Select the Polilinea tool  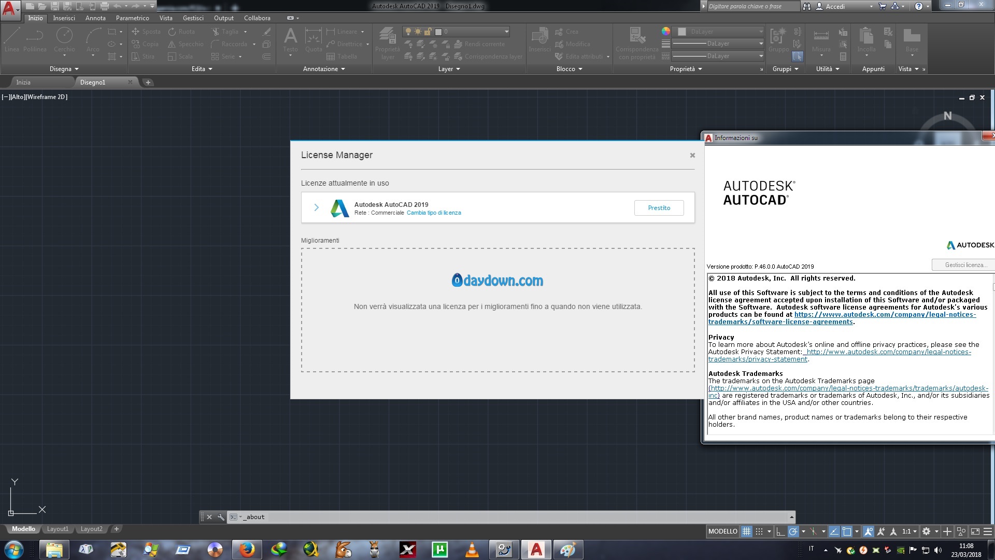pos(35,40)
